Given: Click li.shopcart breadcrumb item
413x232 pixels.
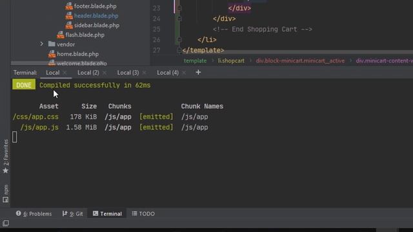Looking at the screenshot, I should (x=231, y=61).
